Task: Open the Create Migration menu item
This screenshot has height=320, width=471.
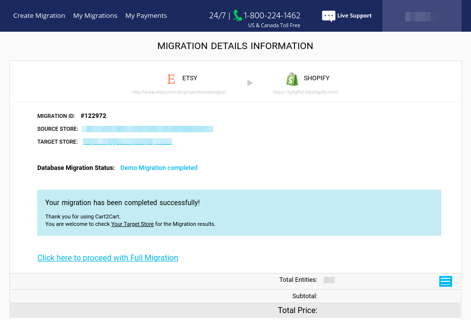Action: (x=39, y=16)
